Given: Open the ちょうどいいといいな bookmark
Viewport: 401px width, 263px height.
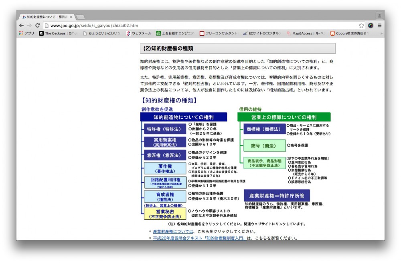Looking at the screenshot, I should [102, 33].
